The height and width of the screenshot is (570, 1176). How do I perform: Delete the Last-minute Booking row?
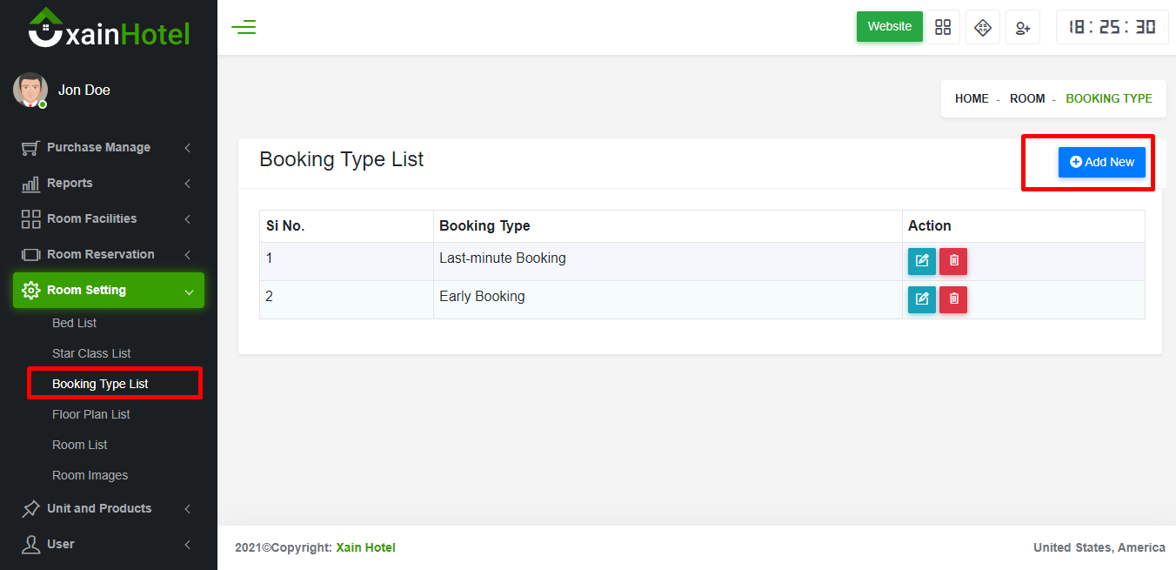click(953, 261)
